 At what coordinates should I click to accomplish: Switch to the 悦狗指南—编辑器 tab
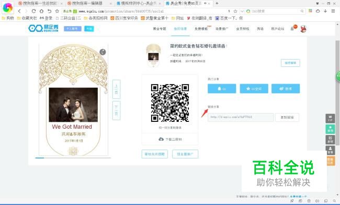(87, 3)
